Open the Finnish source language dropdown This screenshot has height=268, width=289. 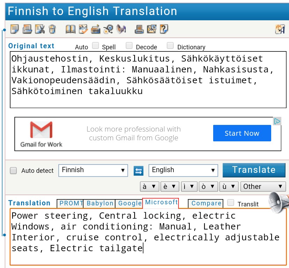pyautogui.click(x=93, y=170)
